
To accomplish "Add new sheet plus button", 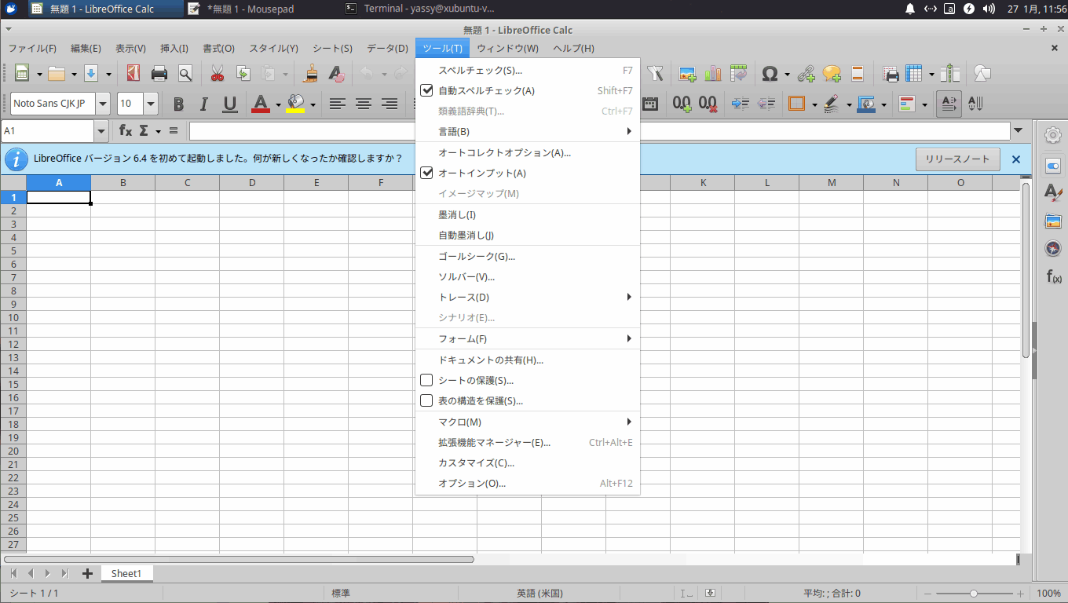I will pyautogui.click(x=88, y=573).
